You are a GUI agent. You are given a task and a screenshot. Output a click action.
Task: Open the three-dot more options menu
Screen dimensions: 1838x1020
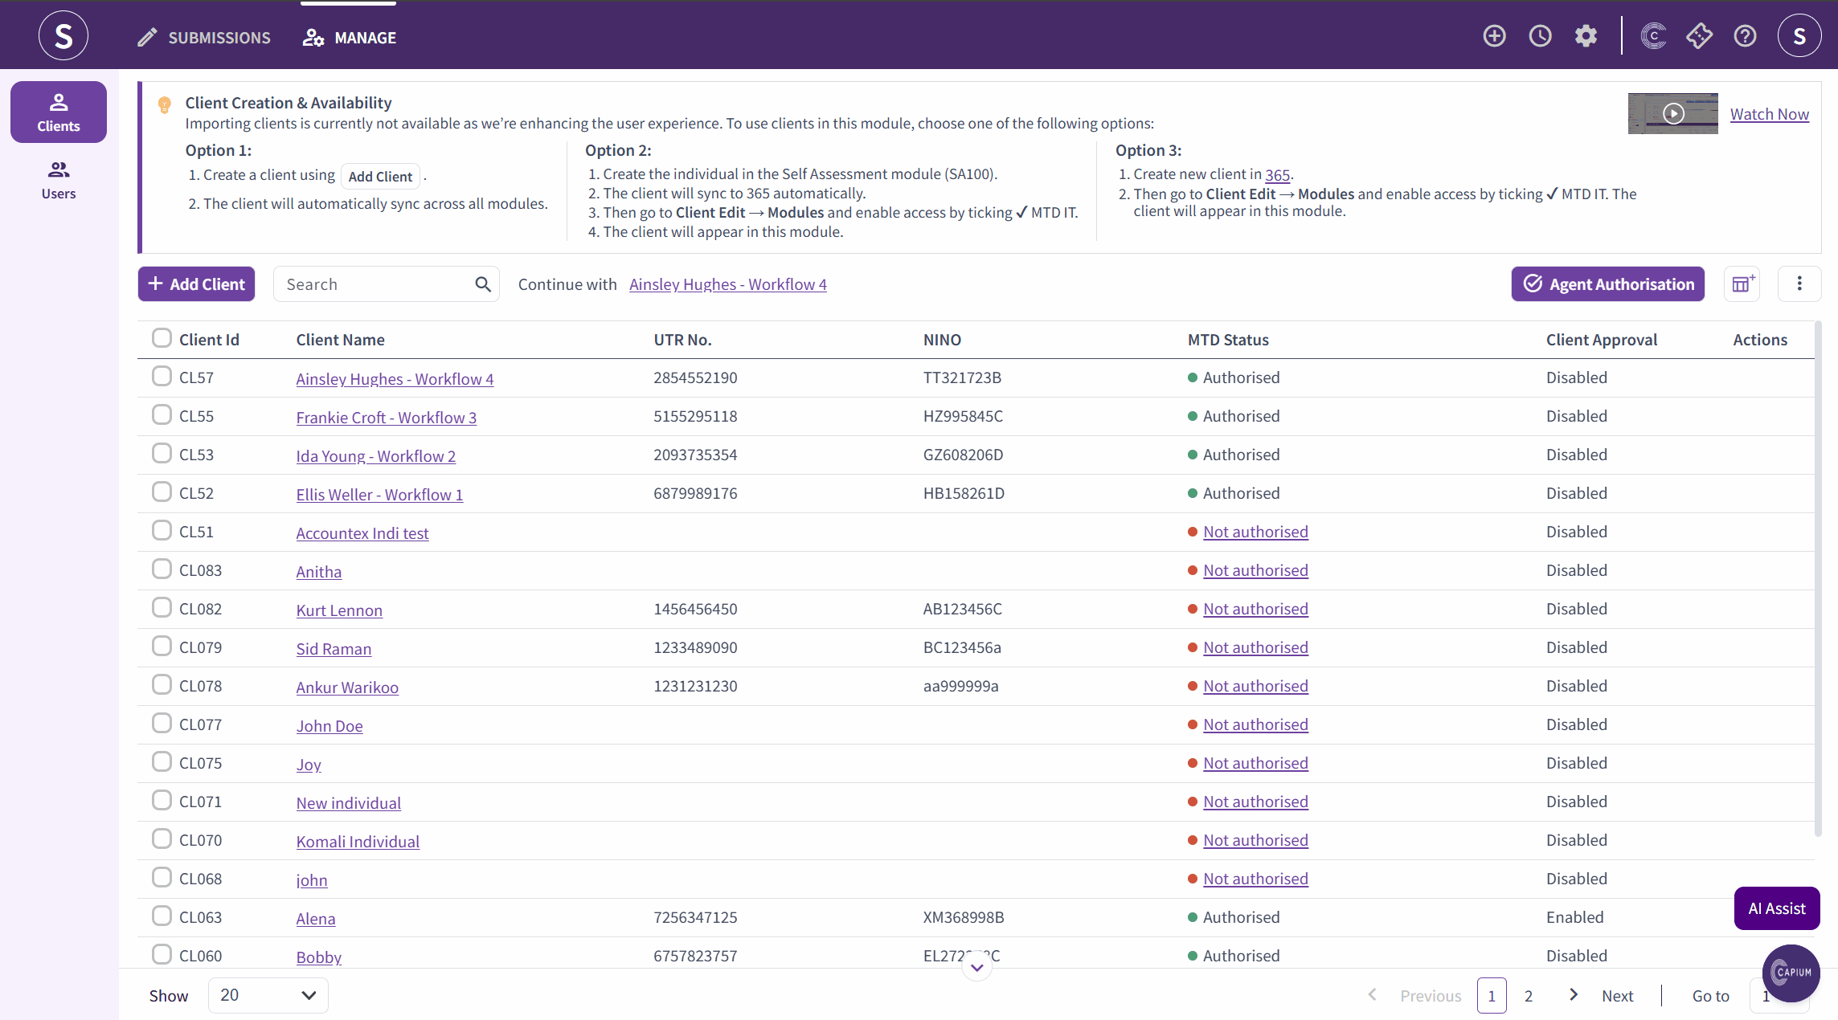click(1799, 284)
